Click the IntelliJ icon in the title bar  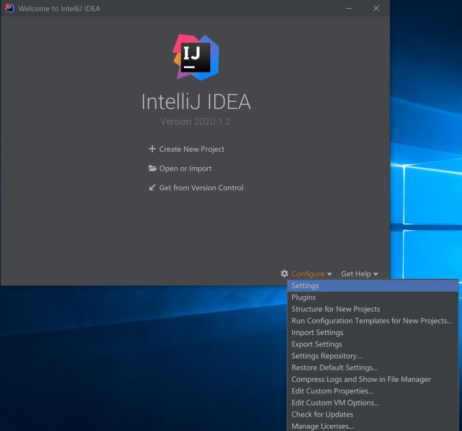tap(9, 8)
